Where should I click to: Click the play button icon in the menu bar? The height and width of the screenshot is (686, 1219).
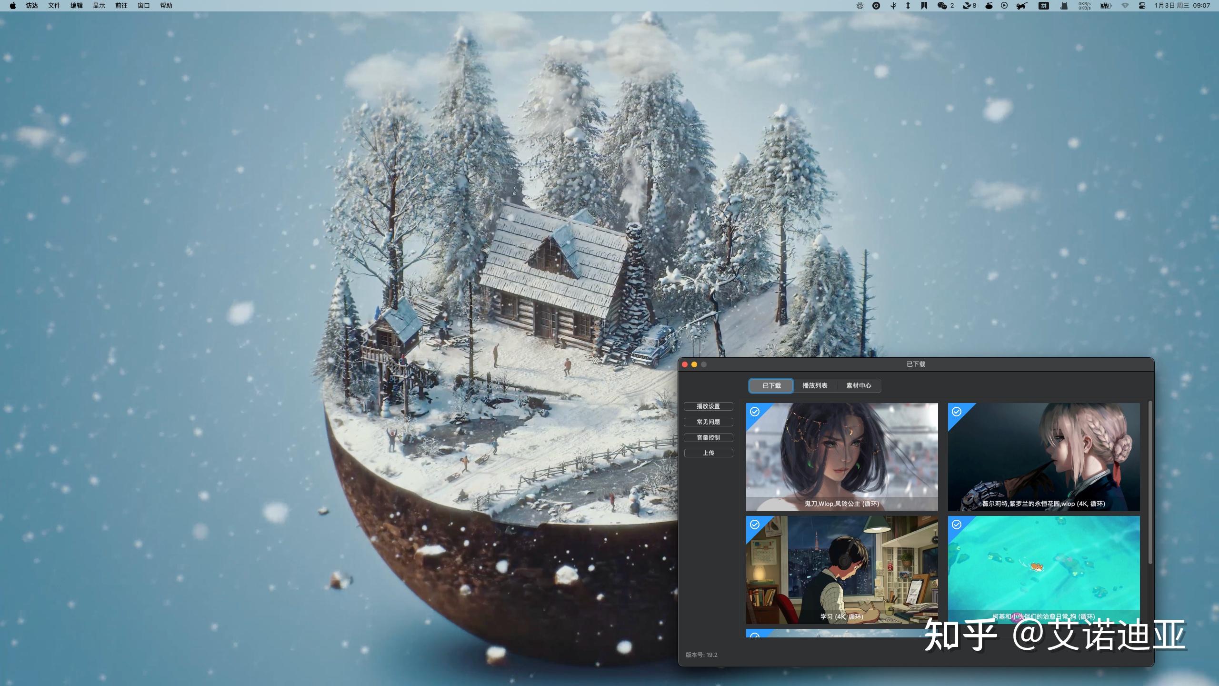[x=1004, y=6]
